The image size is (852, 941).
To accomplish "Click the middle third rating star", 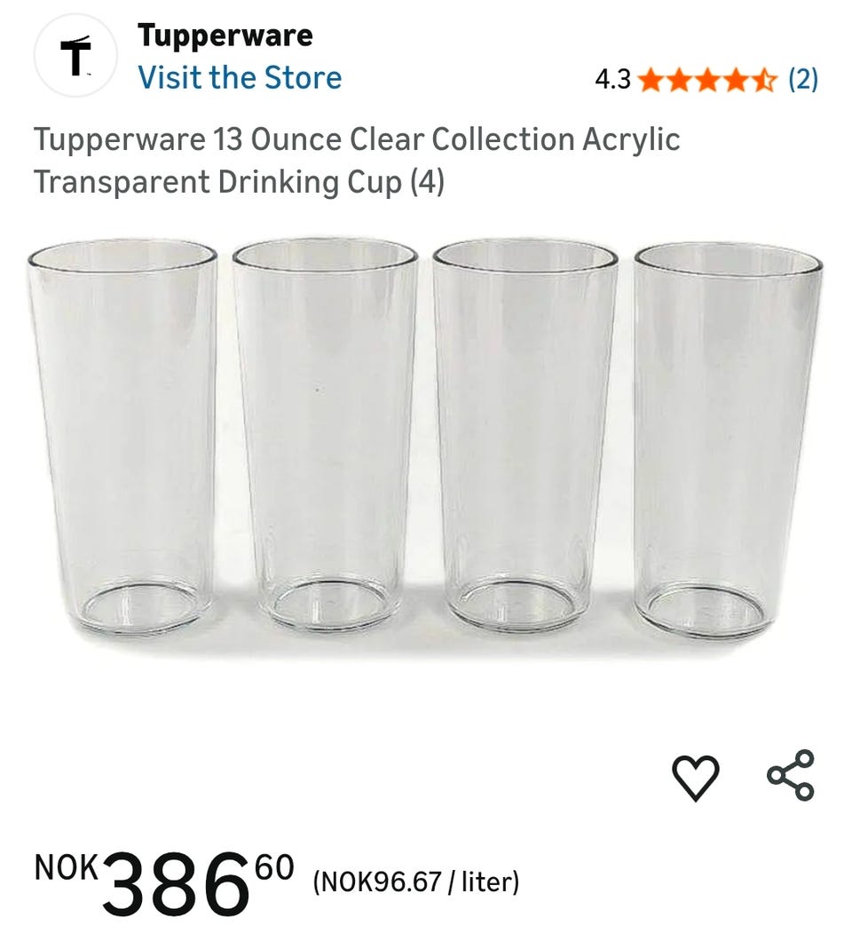I will click(706, 80).
